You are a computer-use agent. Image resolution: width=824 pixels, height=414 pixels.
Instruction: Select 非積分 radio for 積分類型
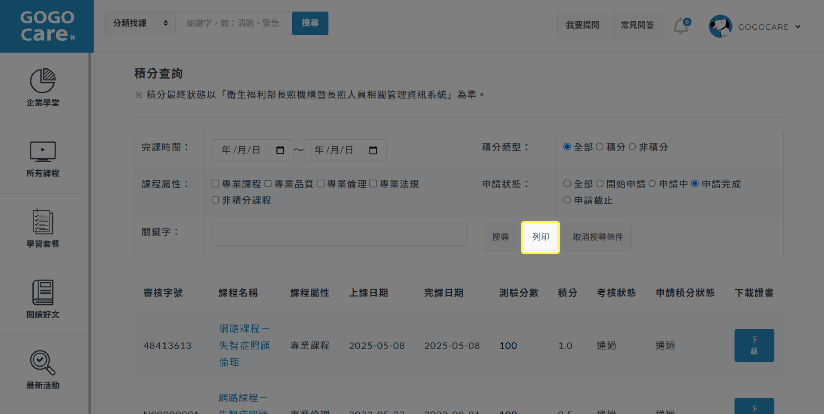632,147
